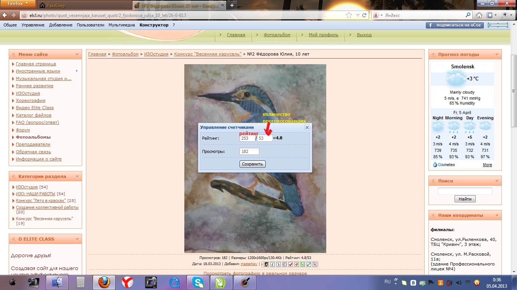Click the red X delete photo icon
The image size is (517, 290).
[315, 264]
